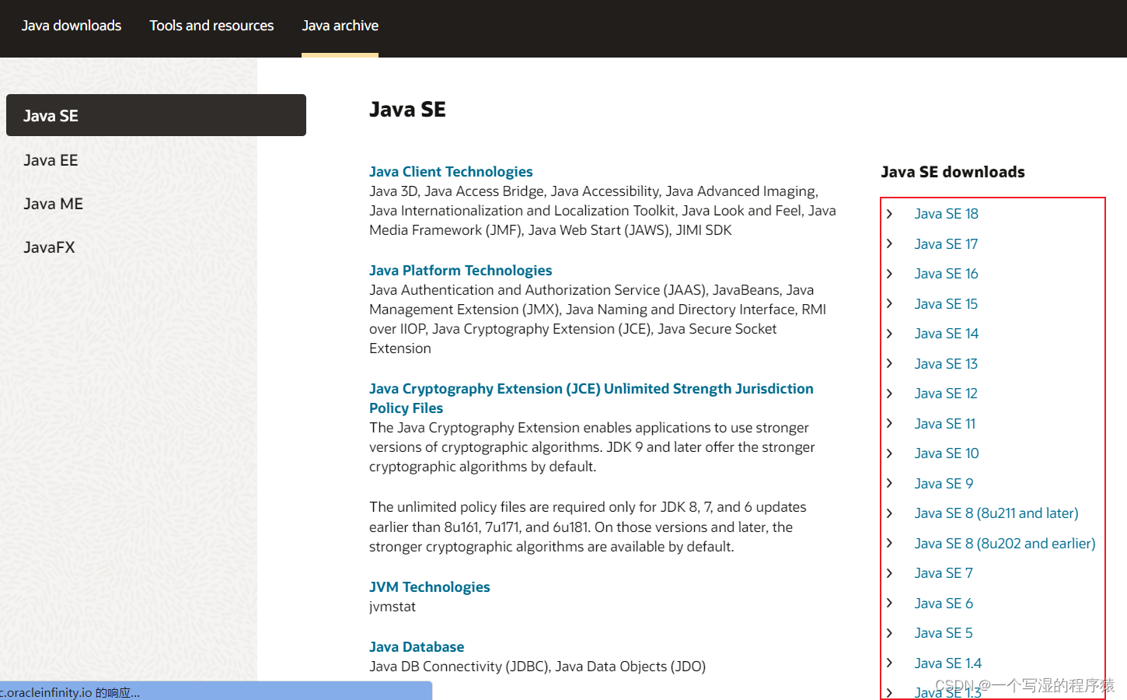This screenshot has width=1127, height=700.
Task: Select Java ME in the sidebar
Action: pos(53,204)
